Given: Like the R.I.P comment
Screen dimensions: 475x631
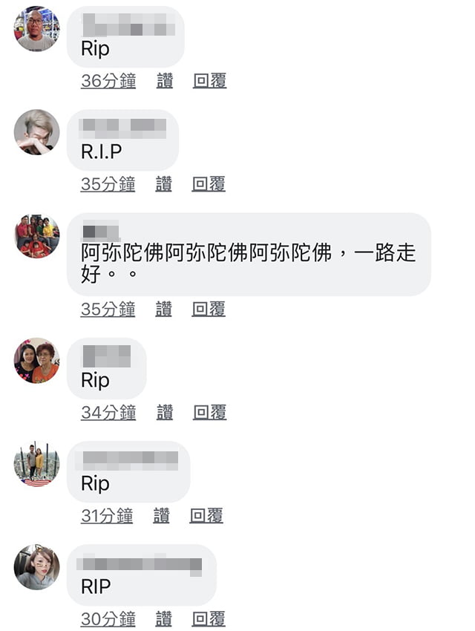Looking at the screenshot, I should 164,184.
